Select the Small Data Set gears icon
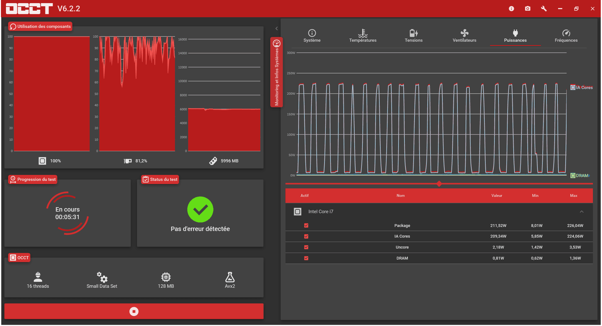Viewport: 602px width, 326px height. pyautogui.click(x=102, y=277)
